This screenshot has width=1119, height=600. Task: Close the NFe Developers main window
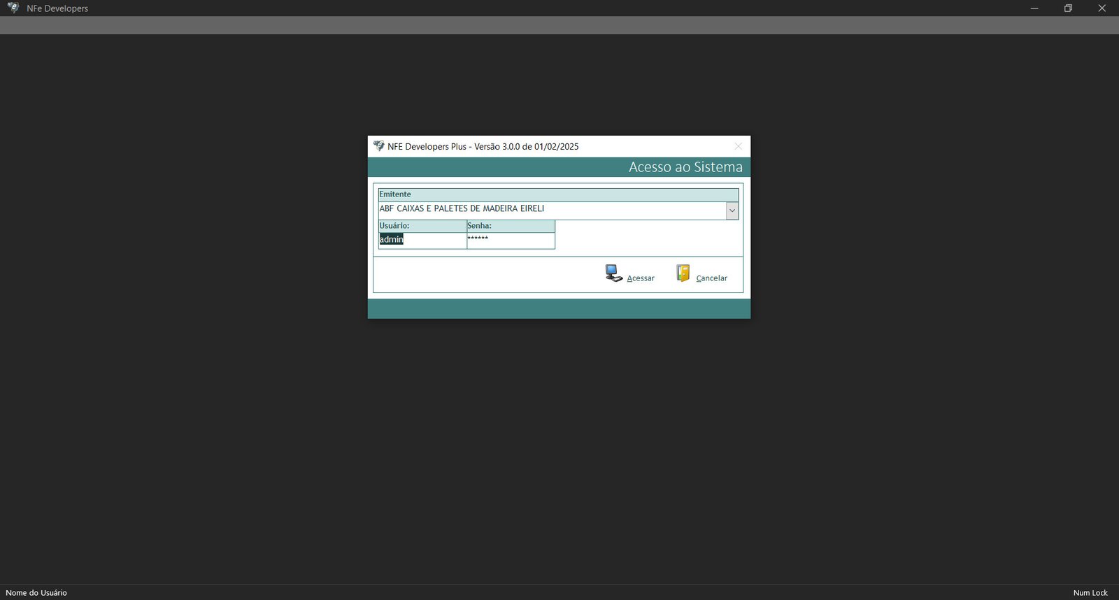tap(1102, 8)
